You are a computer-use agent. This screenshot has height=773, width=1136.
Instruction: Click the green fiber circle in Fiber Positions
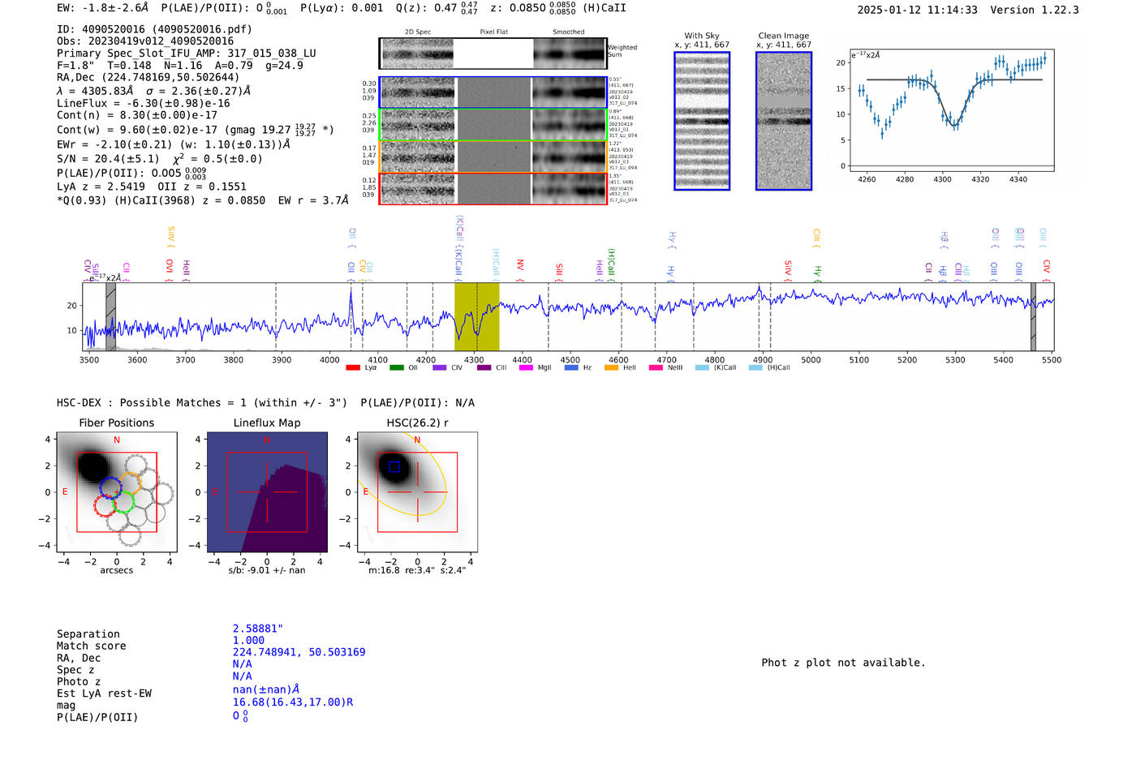123,501
